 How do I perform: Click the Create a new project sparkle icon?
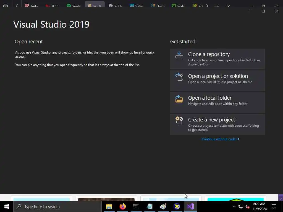pos(179,120)
